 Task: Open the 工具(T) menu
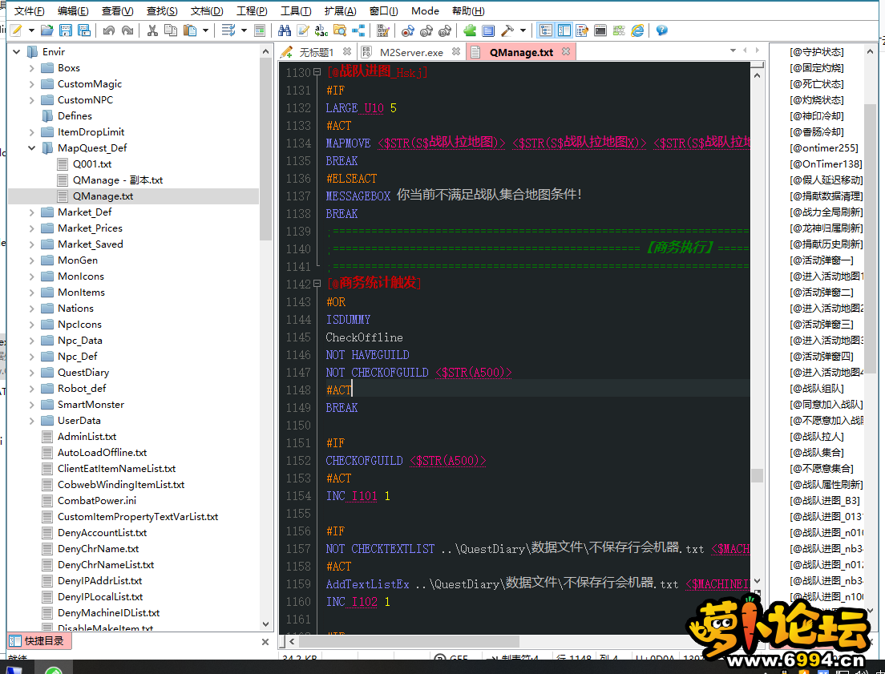[x=296, y=10]
